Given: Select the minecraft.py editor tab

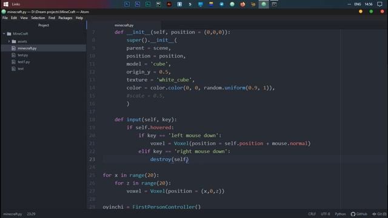Looking at the screenshot, I should tap(124, 25).
